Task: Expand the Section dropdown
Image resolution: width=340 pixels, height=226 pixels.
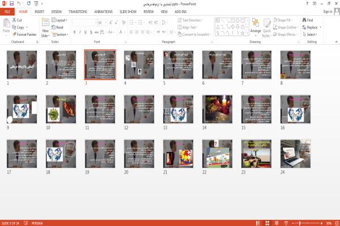Action: [x=60, y=34]
